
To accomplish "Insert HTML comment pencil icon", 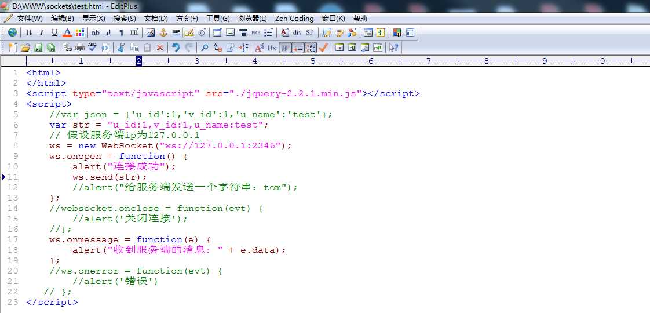I will pyautogui.click(x=189, y=33).
